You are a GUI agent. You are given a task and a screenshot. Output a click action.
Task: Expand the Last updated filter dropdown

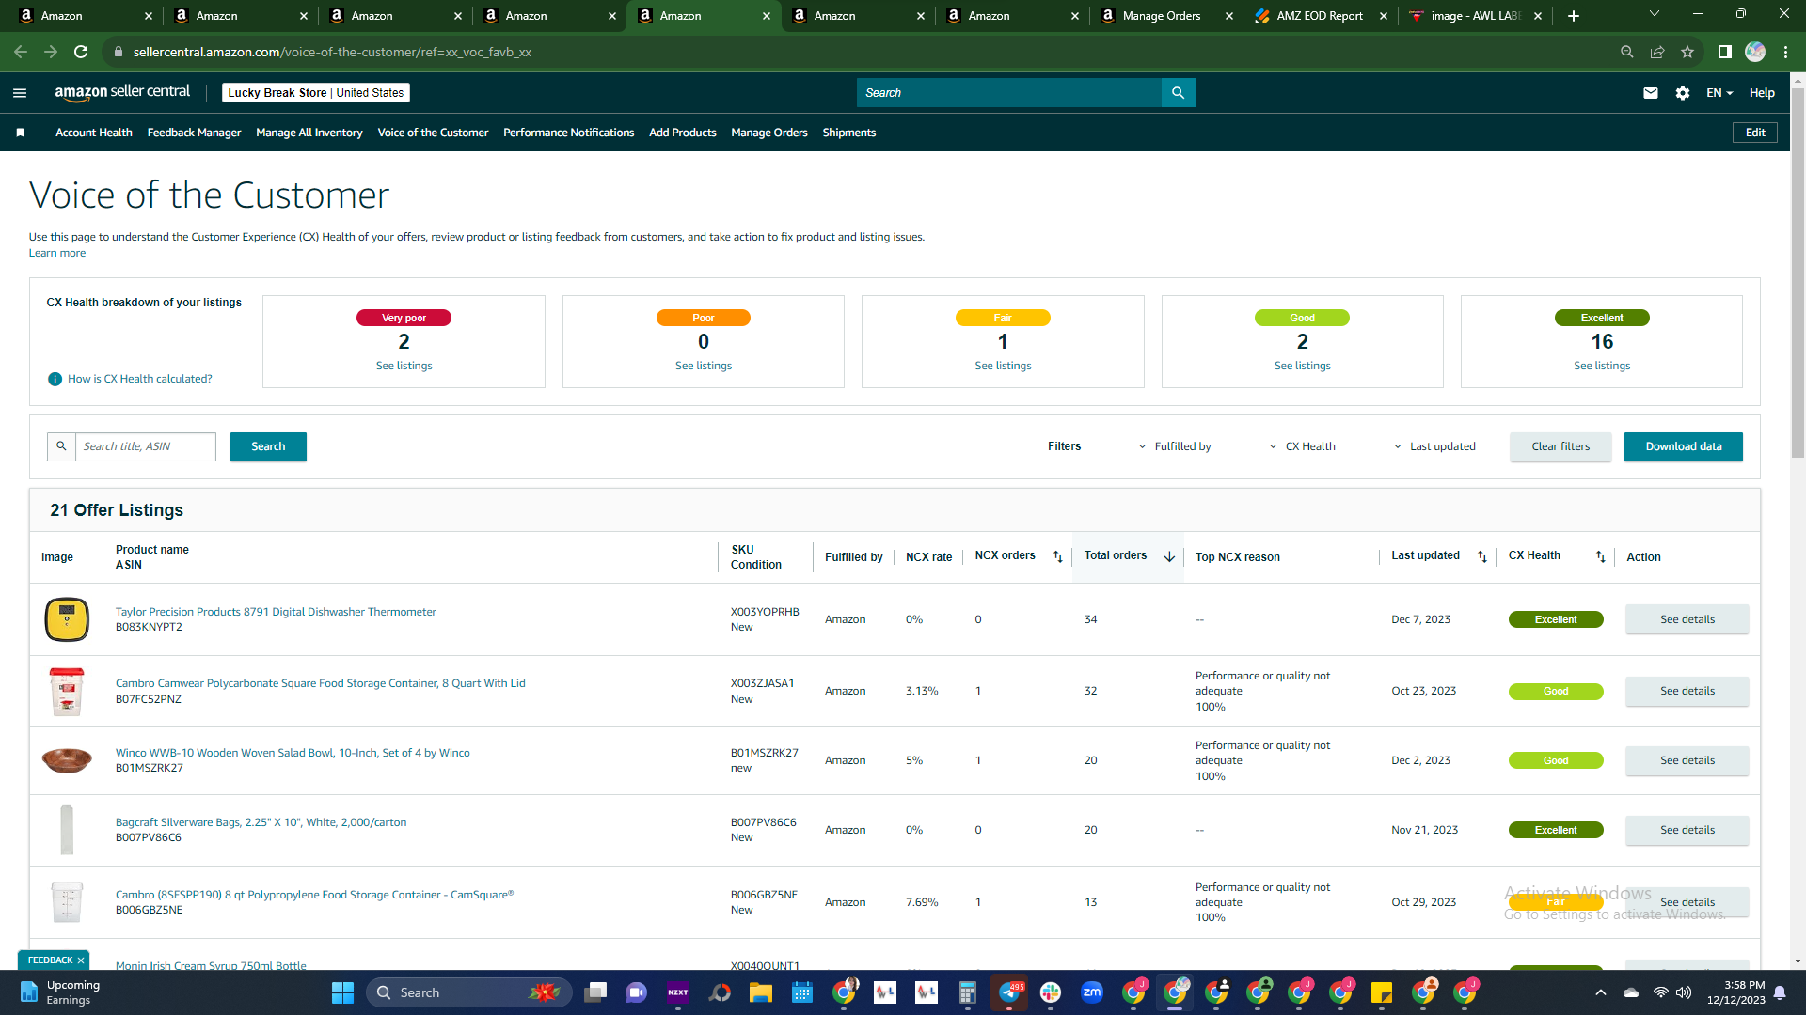tap(1434, 446)
